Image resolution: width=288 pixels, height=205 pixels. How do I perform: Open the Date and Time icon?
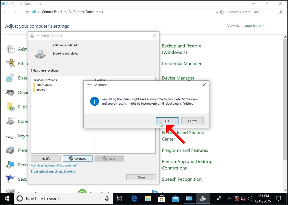(x=10, y=78)
